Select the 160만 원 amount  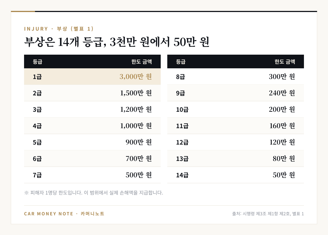coord(282,126)
